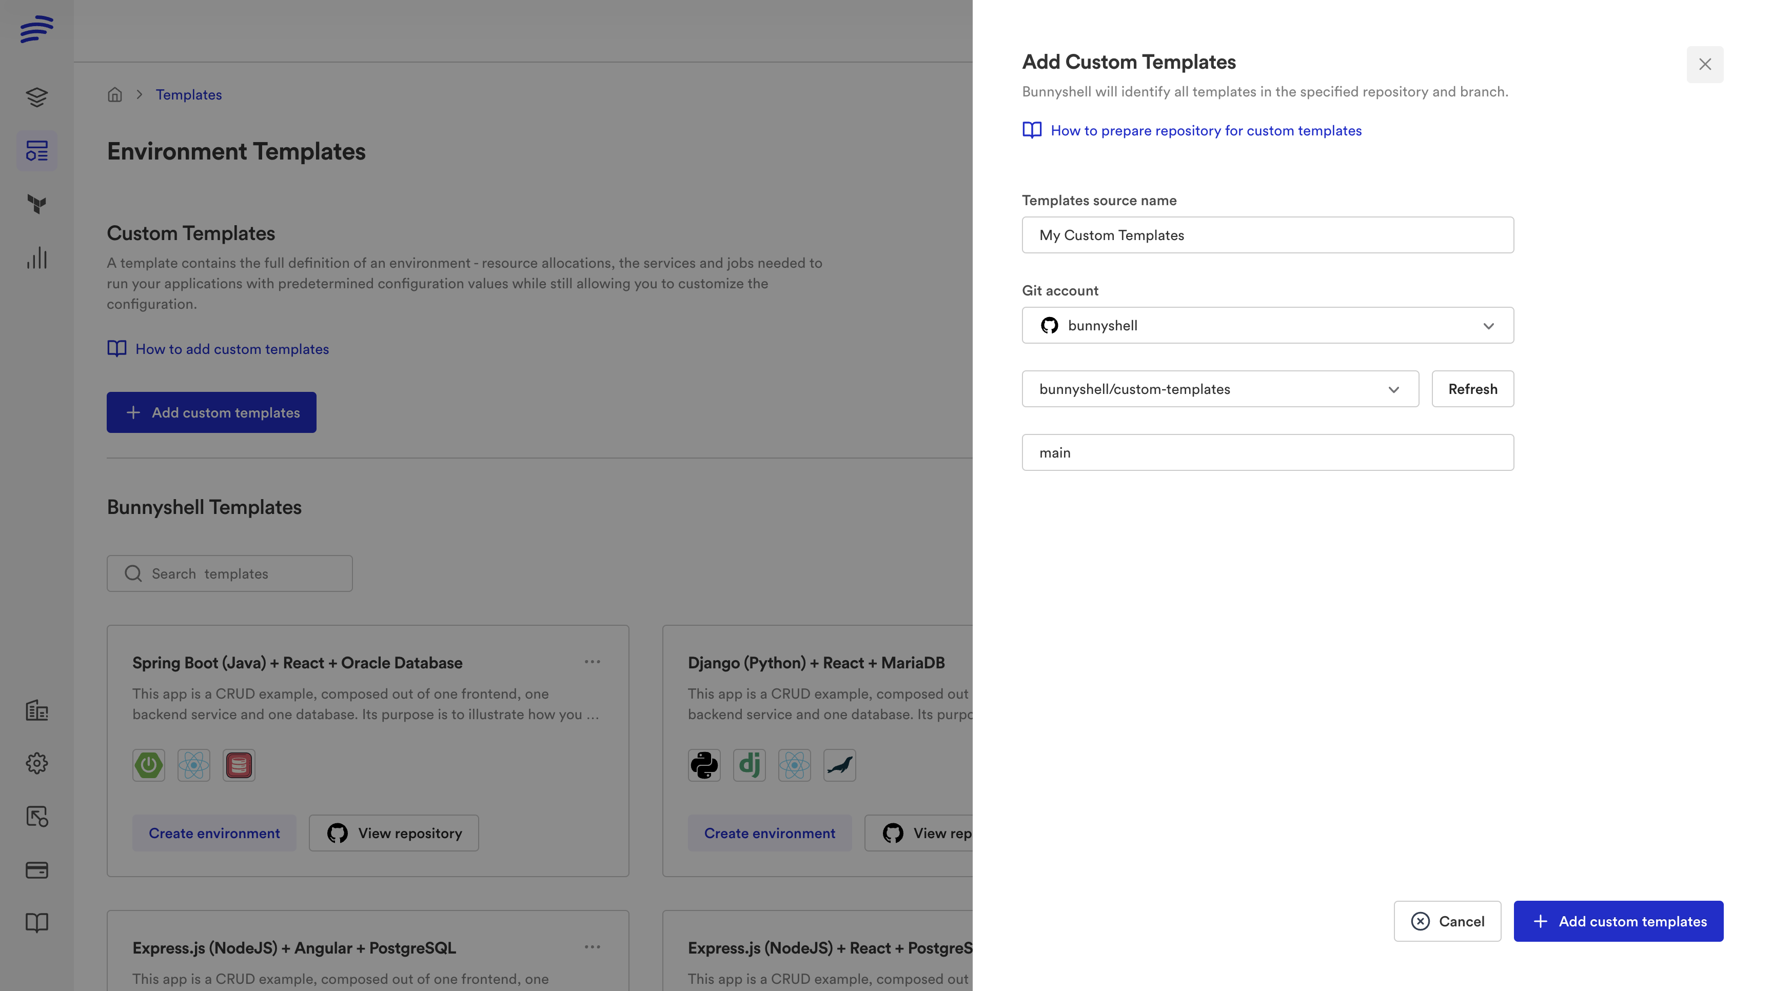Click the Refresh button next to repository

click(1472, 389)
